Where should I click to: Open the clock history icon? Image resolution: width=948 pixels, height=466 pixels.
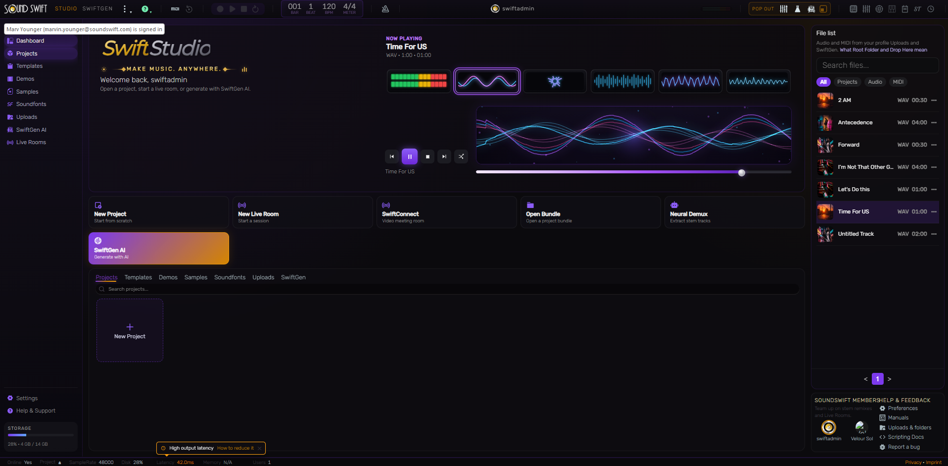coord(931,9)
